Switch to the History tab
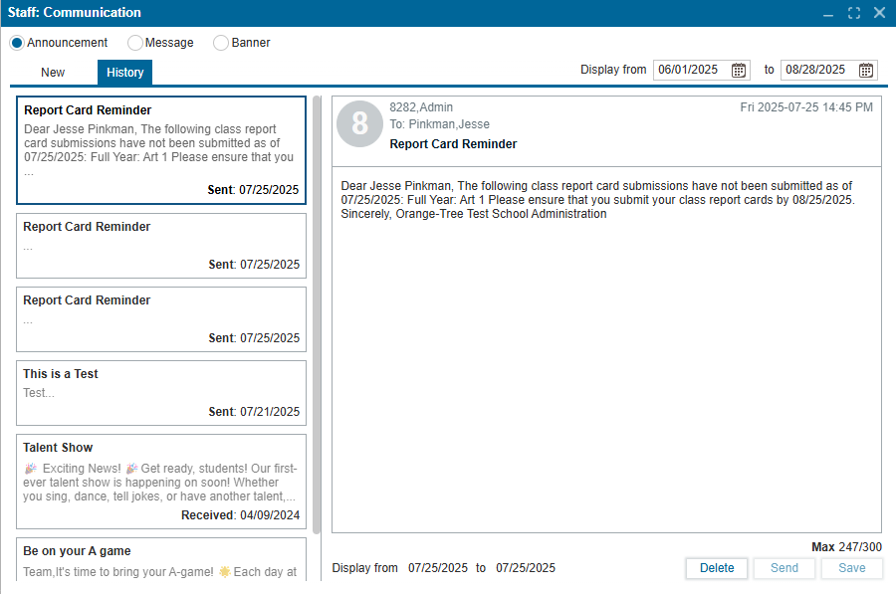This screenshot has width=896, height=594. tap(125, 73)
